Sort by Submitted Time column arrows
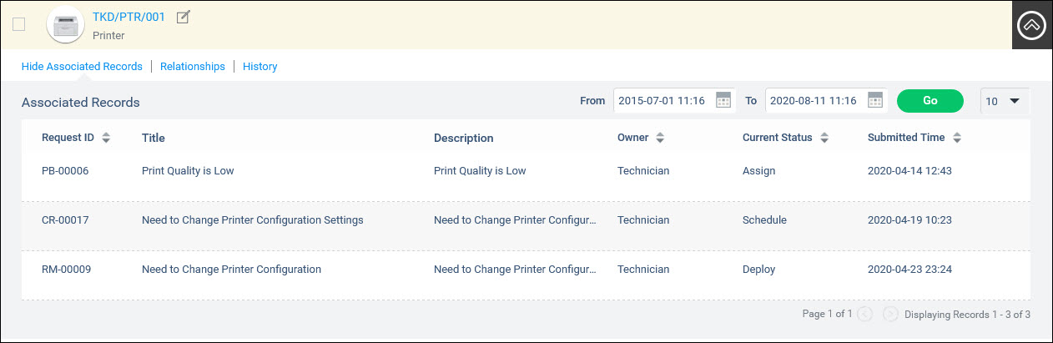Screen dimensions: 1053x343 tap(957, 138)
